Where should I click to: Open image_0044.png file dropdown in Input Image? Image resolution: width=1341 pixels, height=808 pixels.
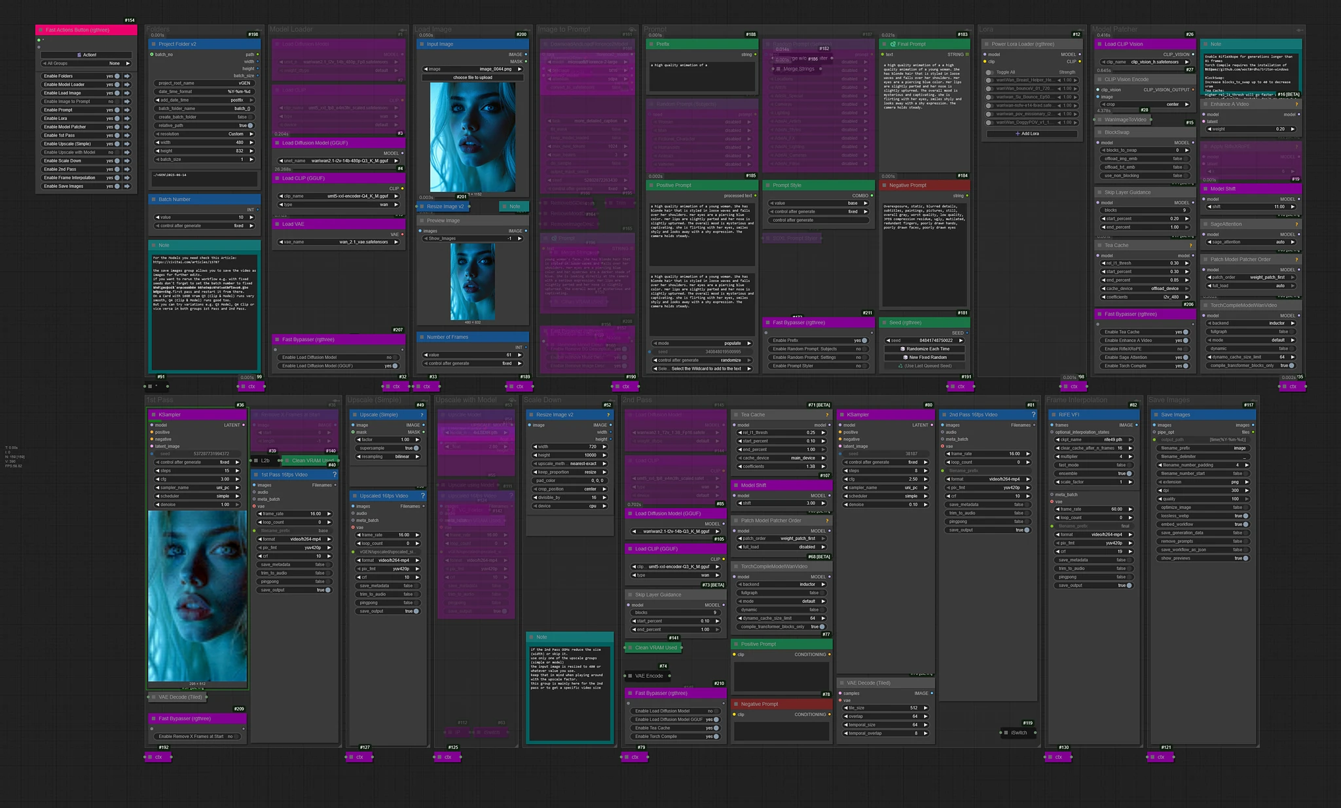click(473, 69)
